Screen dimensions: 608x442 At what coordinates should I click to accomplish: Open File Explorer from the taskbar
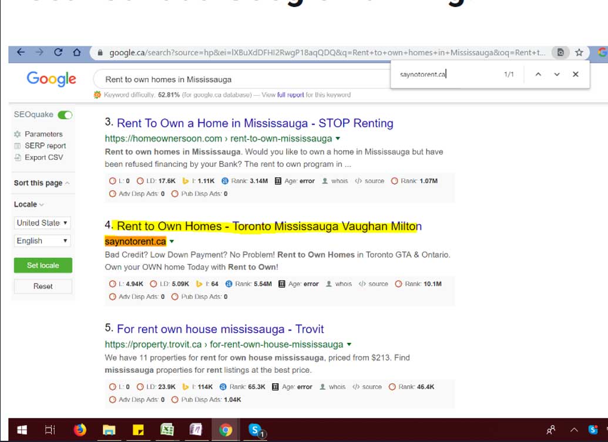109,430
